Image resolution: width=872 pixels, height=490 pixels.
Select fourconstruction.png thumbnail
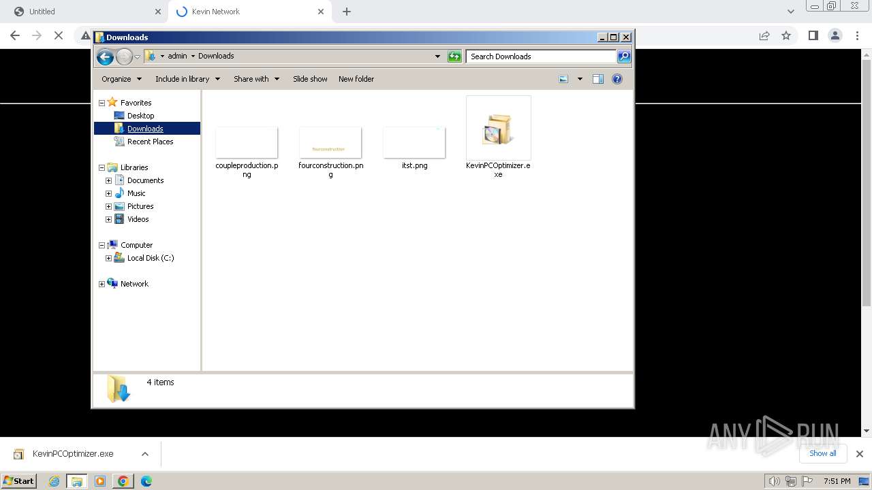pyautogui.click(x=330, y=143)
